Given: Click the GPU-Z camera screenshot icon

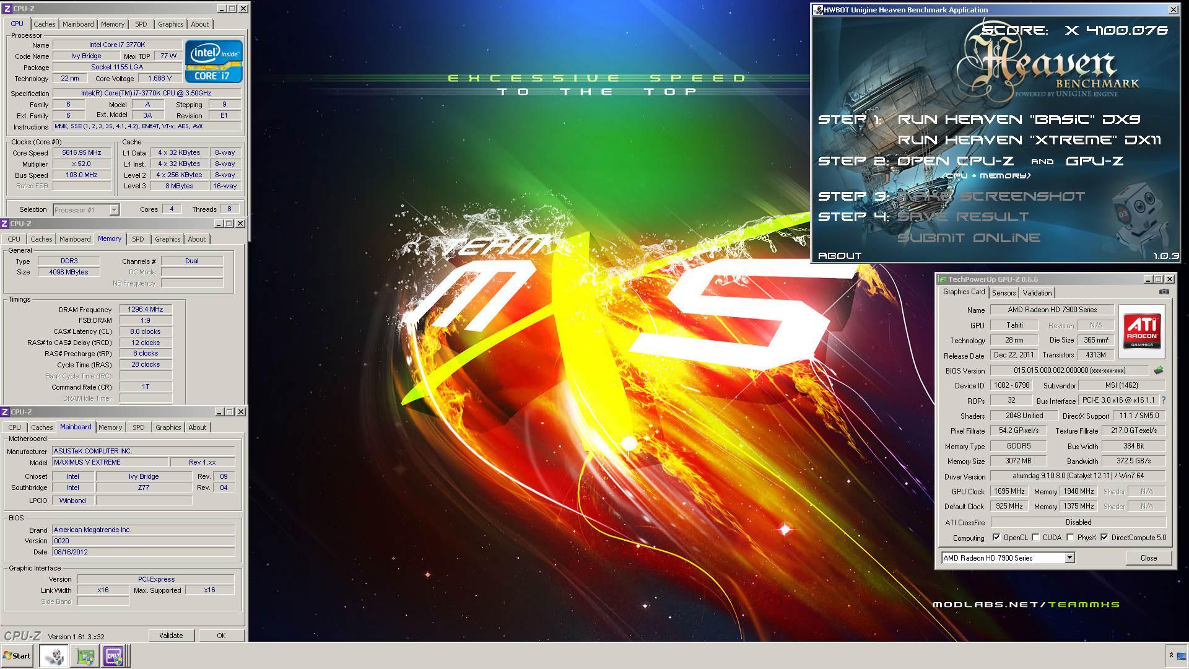Looking at the screenshot, I should coord(1164,292).
